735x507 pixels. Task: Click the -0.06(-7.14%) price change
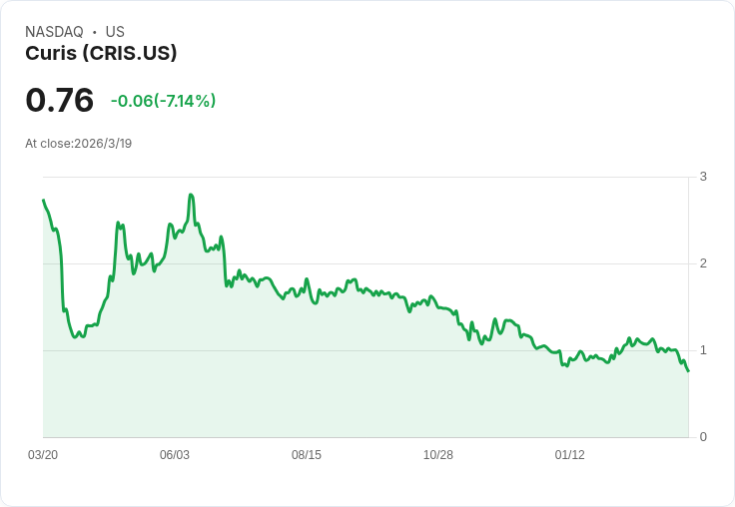163,101
